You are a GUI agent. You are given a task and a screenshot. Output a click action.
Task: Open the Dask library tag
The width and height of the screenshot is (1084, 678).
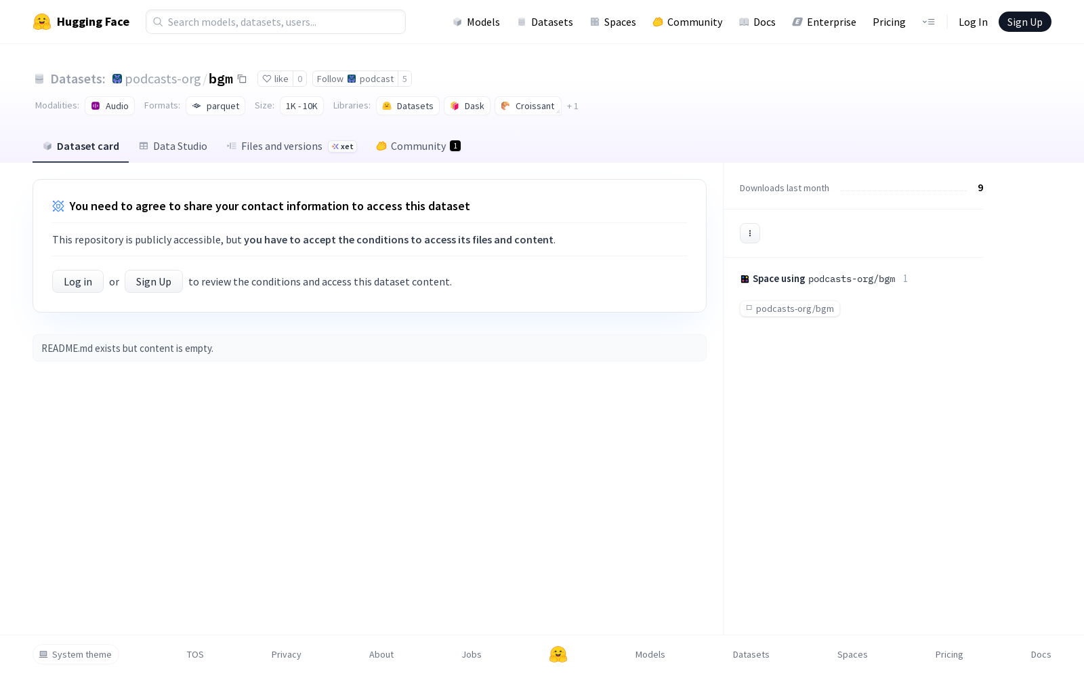tap(467, 106)
